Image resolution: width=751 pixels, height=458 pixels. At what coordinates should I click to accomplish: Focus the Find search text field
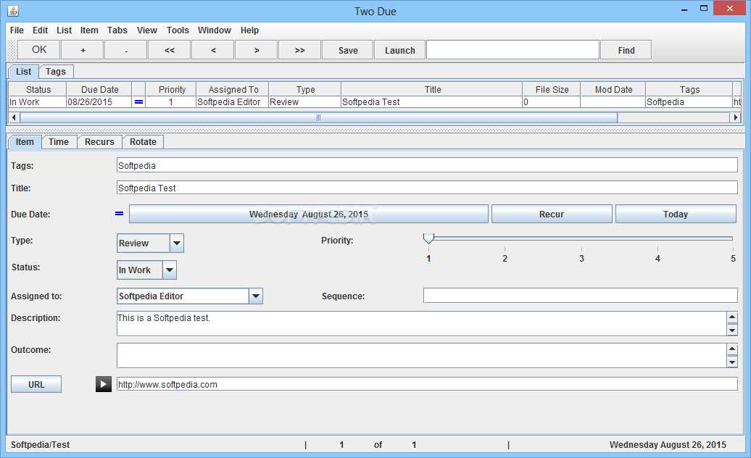513,50
